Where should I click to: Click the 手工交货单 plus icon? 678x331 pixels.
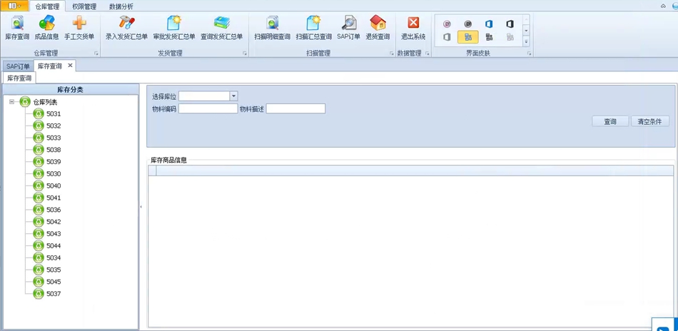[79, 28]
